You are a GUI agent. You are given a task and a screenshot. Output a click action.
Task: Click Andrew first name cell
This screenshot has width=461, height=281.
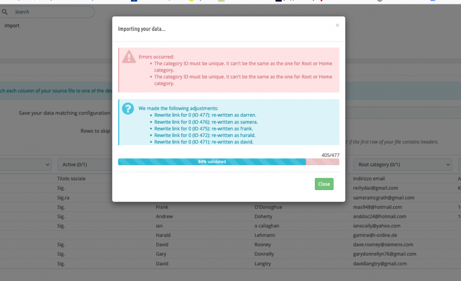pyautogui.click(x=165, y=216)
